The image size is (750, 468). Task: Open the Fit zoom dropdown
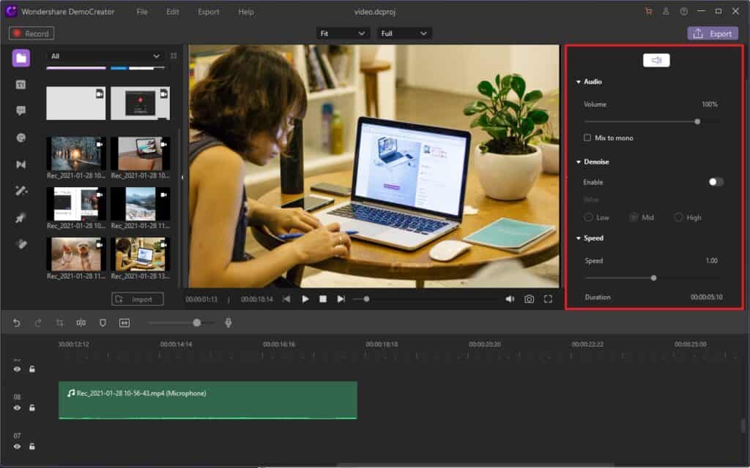(343, 34)
